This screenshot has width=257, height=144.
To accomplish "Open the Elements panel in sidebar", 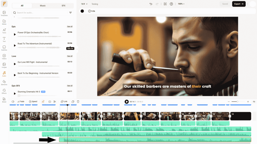I will (4, 83).
